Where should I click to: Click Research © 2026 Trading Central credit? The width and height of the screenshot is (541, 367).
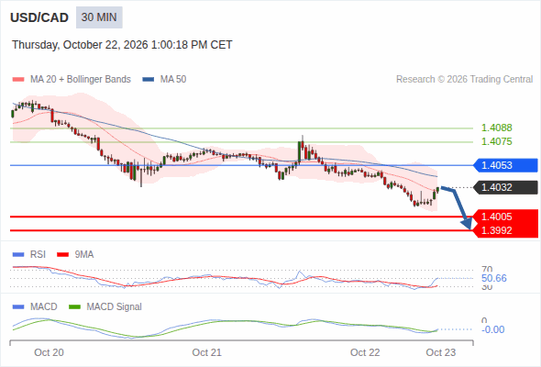(x=464, y=80)
